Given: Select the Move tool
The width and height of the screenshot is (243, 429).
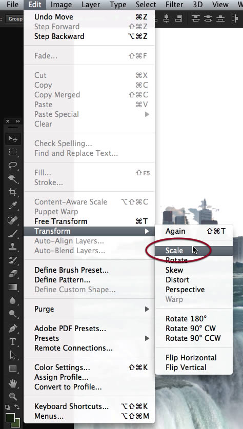Looking at the screenshot, I should pos(13,139).
